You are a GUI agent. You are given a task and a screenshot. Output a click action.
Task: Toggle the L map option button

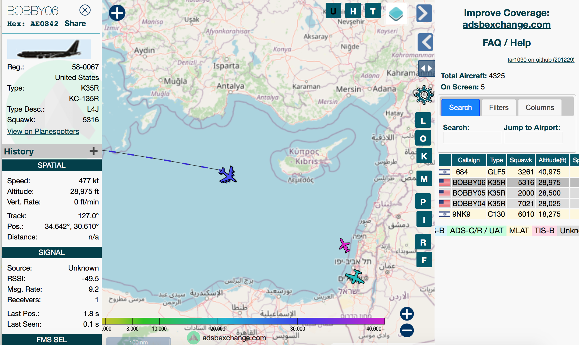423,121
